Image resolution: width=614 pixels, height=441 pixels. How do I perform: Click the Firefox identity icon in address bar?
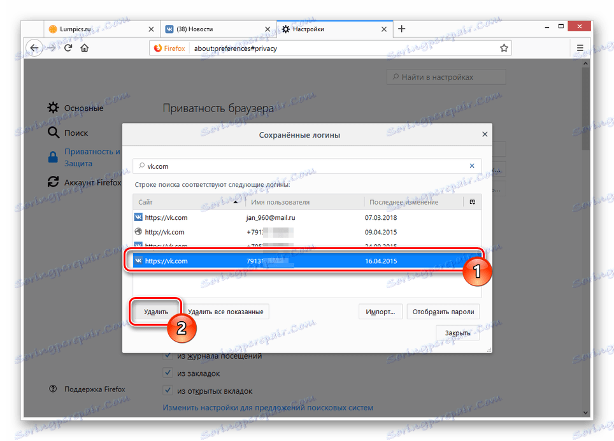(169, 48)
